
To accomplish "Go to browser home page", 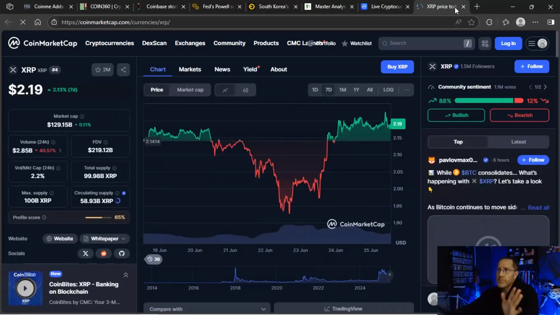I will 38,22.
